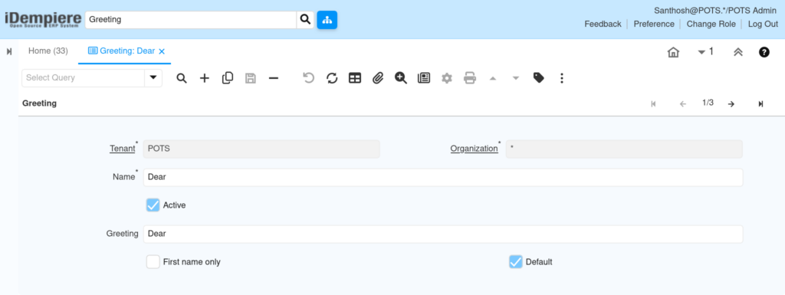Toggle the Default checkbox
This screenshot has width=785, height=295.
[x=516, y=261]
